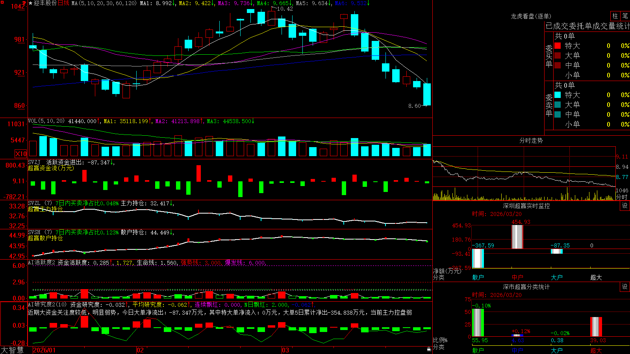
Task: Click the teal 中单 sell-order swatch
Action: 558,114
